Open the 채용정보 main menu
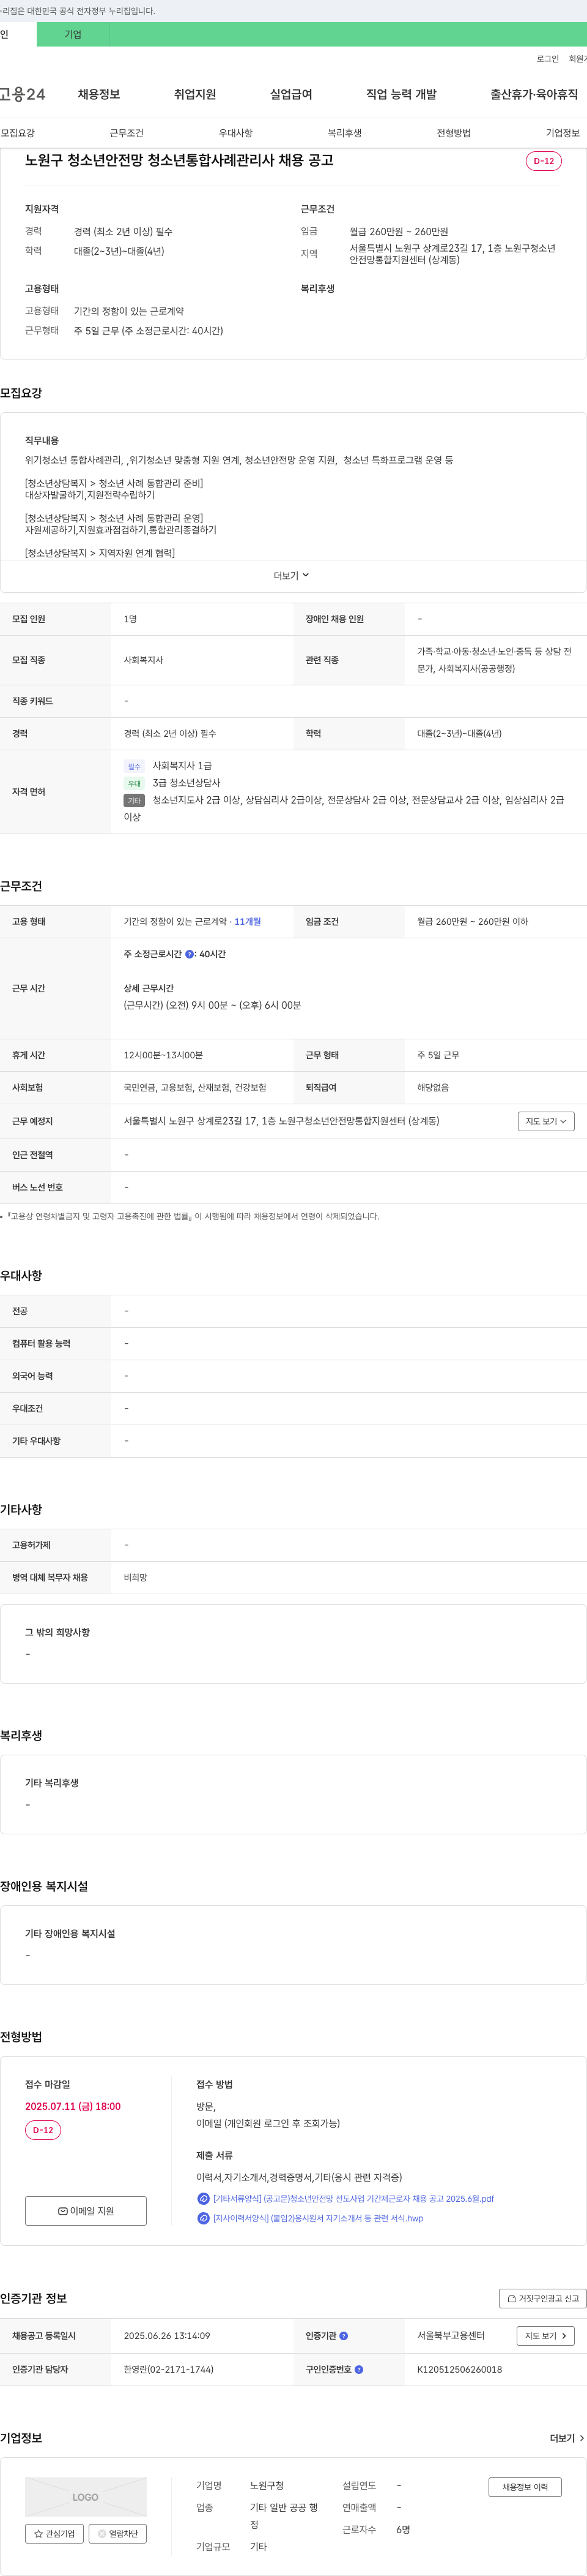Image resolution: width=587 pixels, height=2576 pixels. [99, 94]
